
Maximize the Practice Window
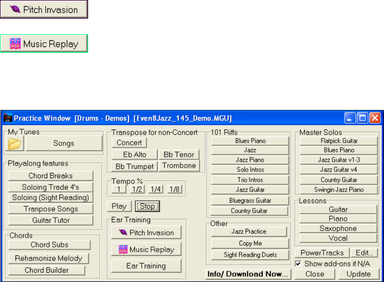(x=362, y=118)
